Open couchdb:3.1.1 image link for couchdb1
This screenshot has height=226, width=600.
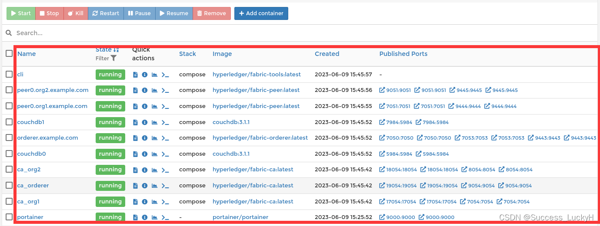point(231,122)
